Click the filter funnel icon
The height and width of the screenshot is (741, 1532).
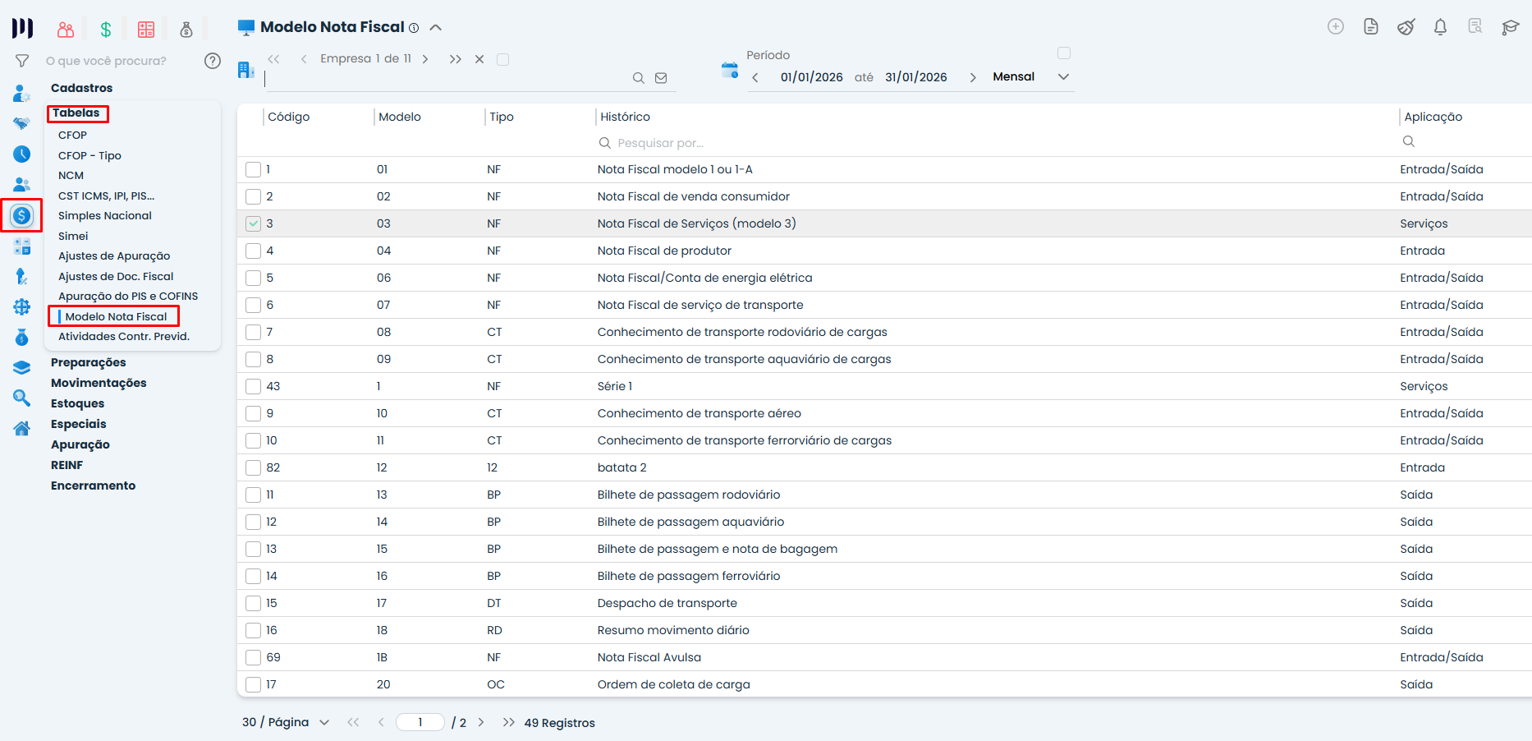[22, 61]
